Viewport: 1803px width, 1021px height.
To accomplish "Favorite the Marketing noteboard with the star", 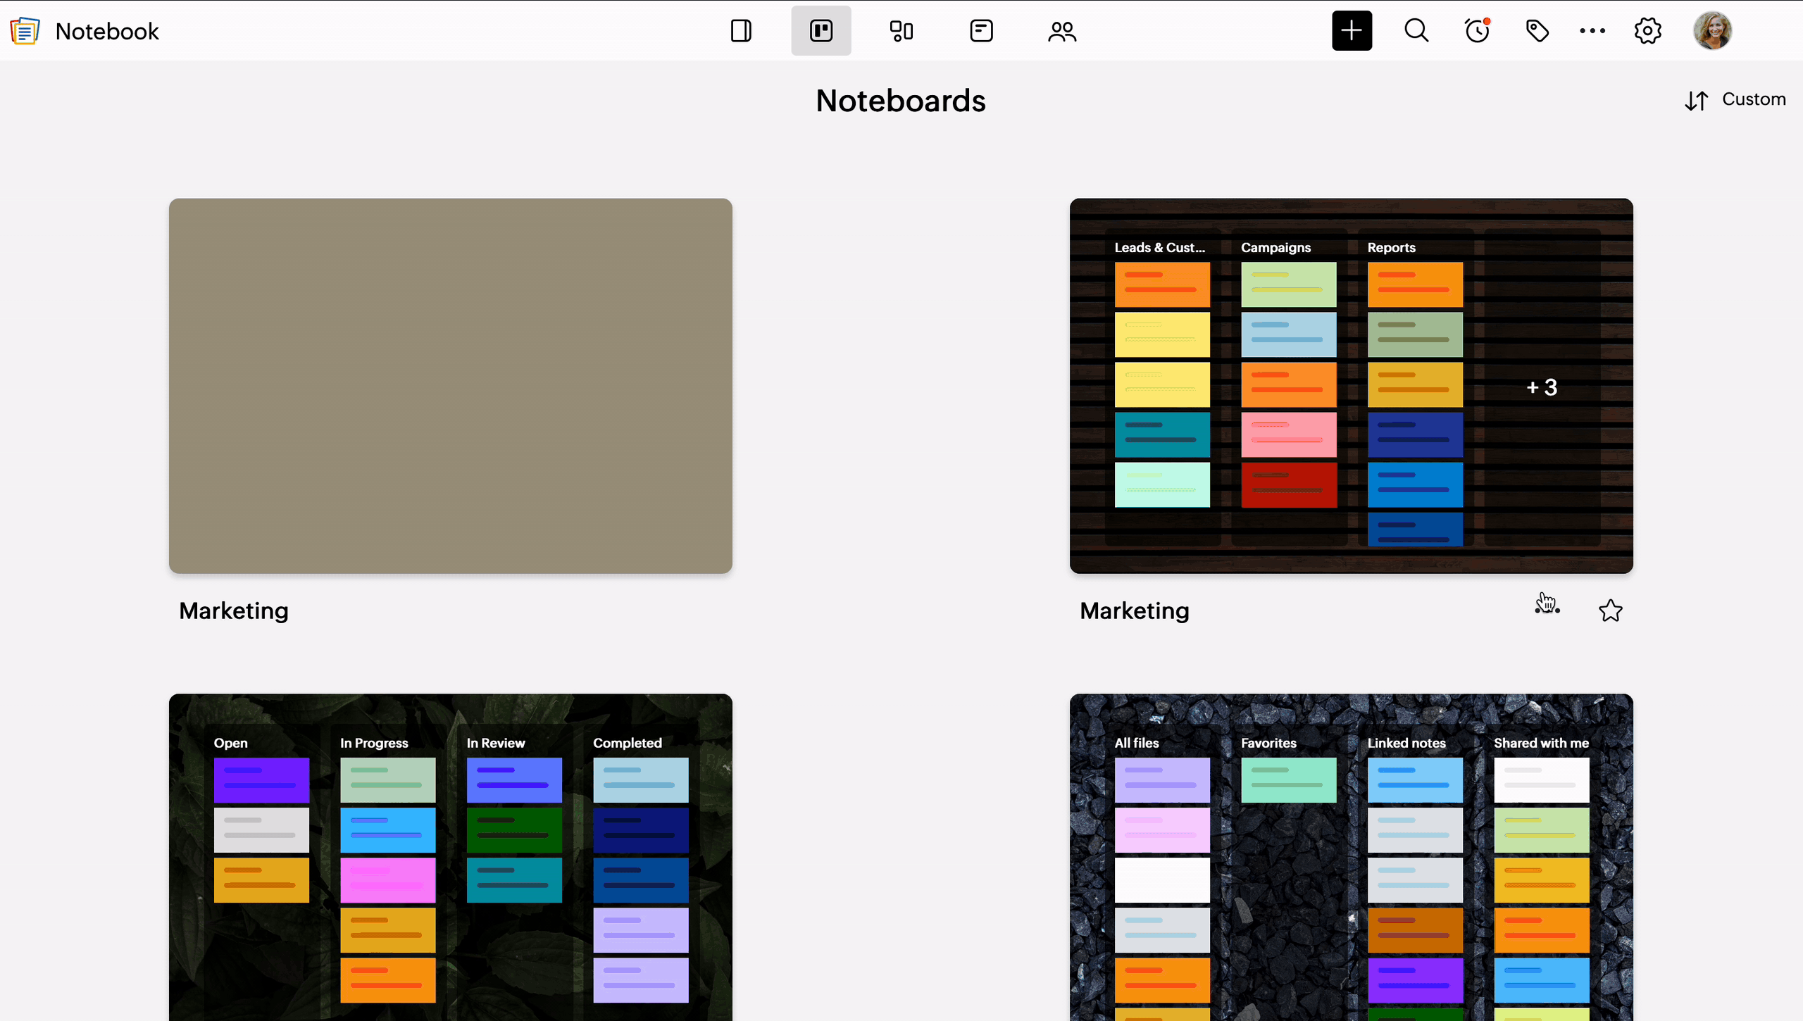I will click(x=1610, y=610).
